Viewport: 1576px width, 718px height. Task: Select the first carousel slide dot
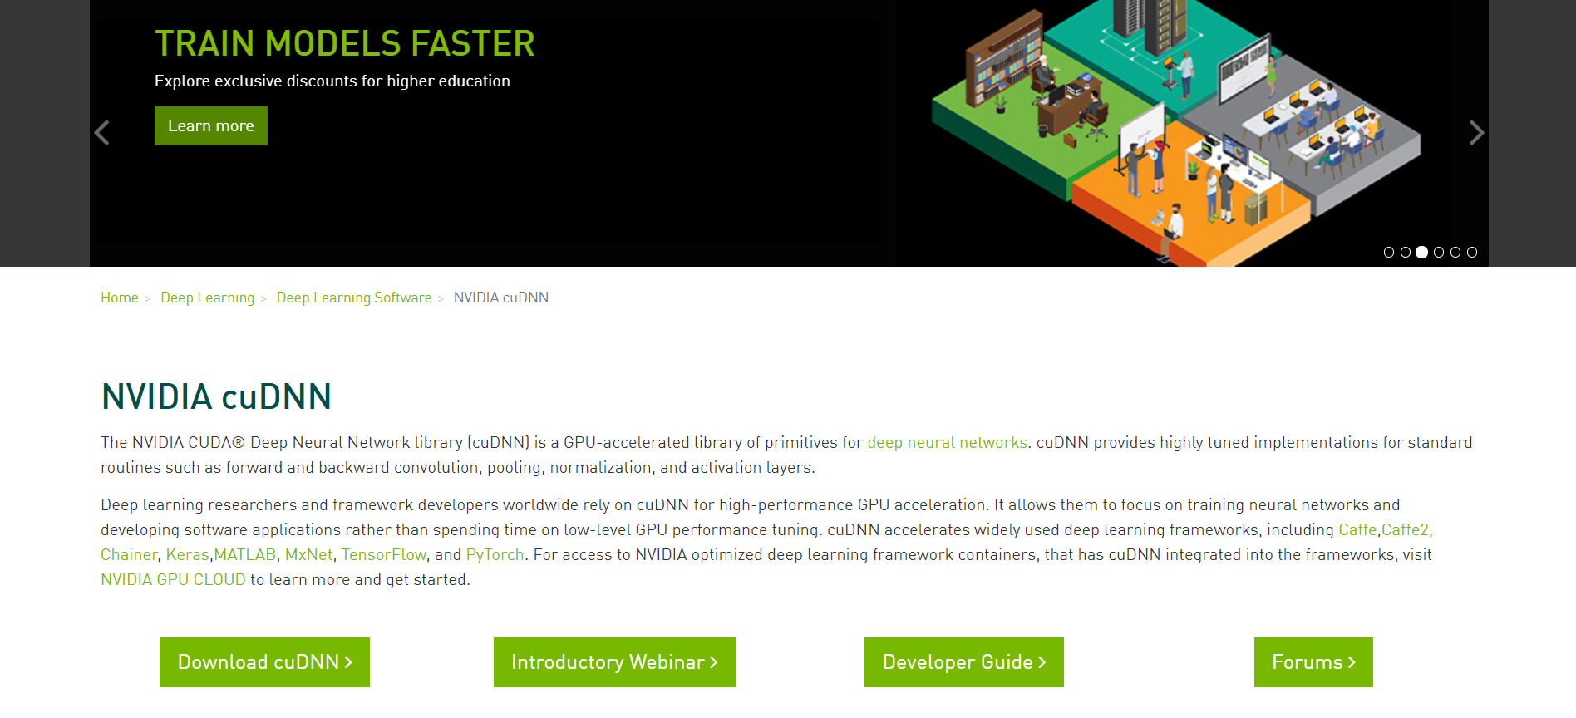[1389, 253]
